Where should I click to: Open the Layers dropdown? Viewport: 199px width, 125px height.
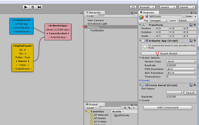[168, 7]
